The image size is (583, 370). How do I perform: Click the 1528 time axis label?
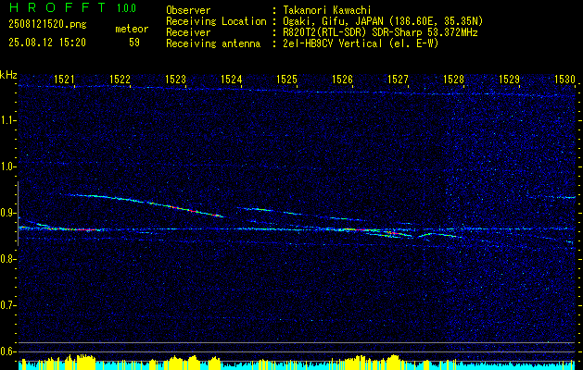(x=453, y=79)
